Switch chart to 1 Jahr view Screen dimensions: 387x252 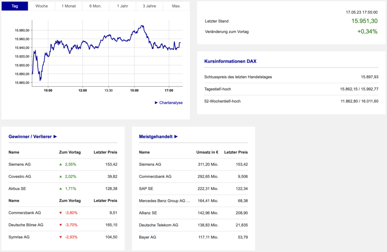click(122, 6)
